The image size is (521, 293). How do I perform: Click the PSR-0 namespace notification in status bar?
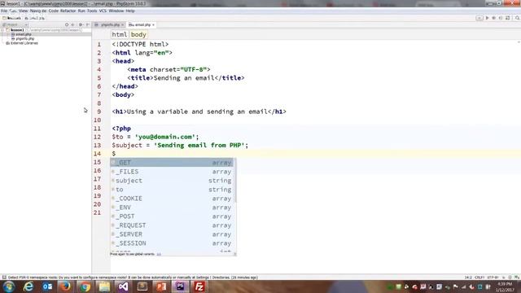click(x=133, y=278)
